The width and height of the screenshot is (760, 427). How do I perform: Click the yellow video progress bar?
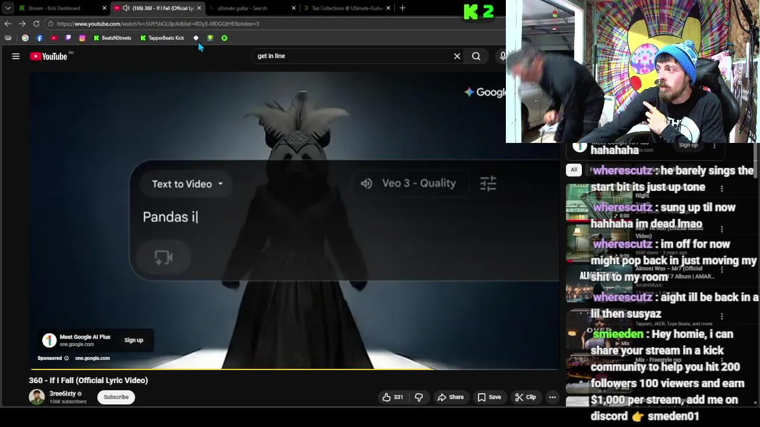(294, 369)
